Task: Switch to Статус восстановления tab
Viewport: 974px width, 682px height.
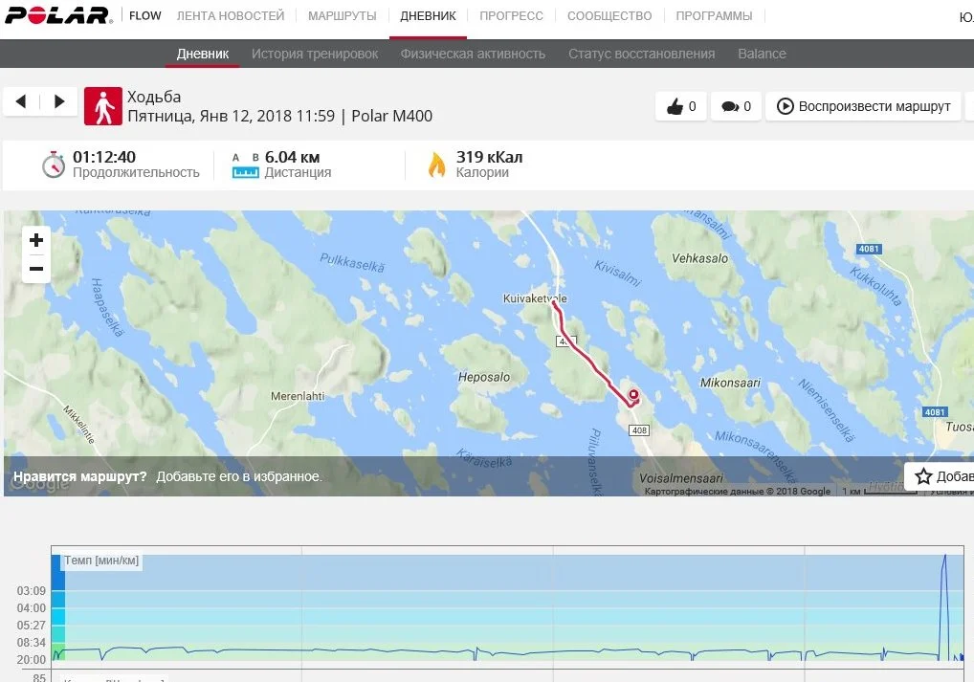Action: click(642, 54)
